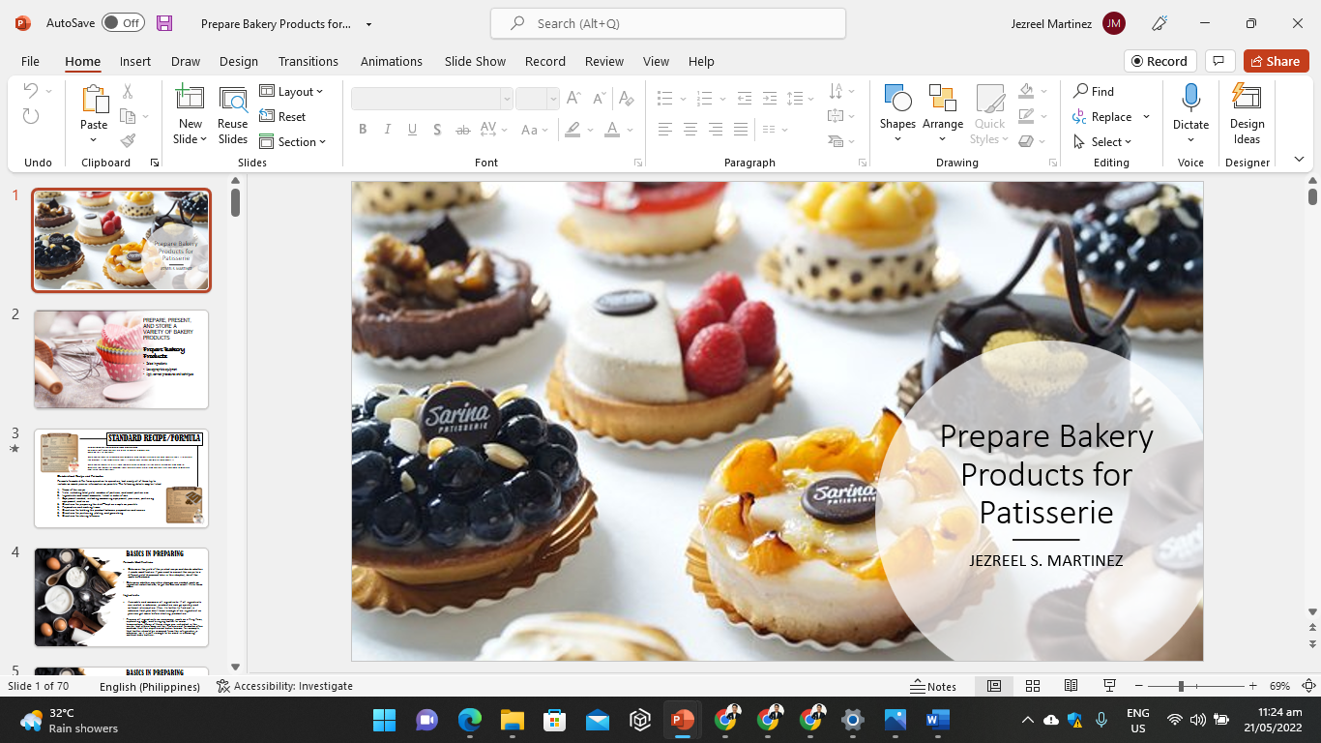Image resolution: width=1321 pixels, height=743 pixels.
Task: Insert Shapes from the Drawing group
Action: click(897, 114)
